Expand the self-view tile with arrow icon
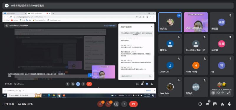This screenshot has height=110, width=236. 229,93
